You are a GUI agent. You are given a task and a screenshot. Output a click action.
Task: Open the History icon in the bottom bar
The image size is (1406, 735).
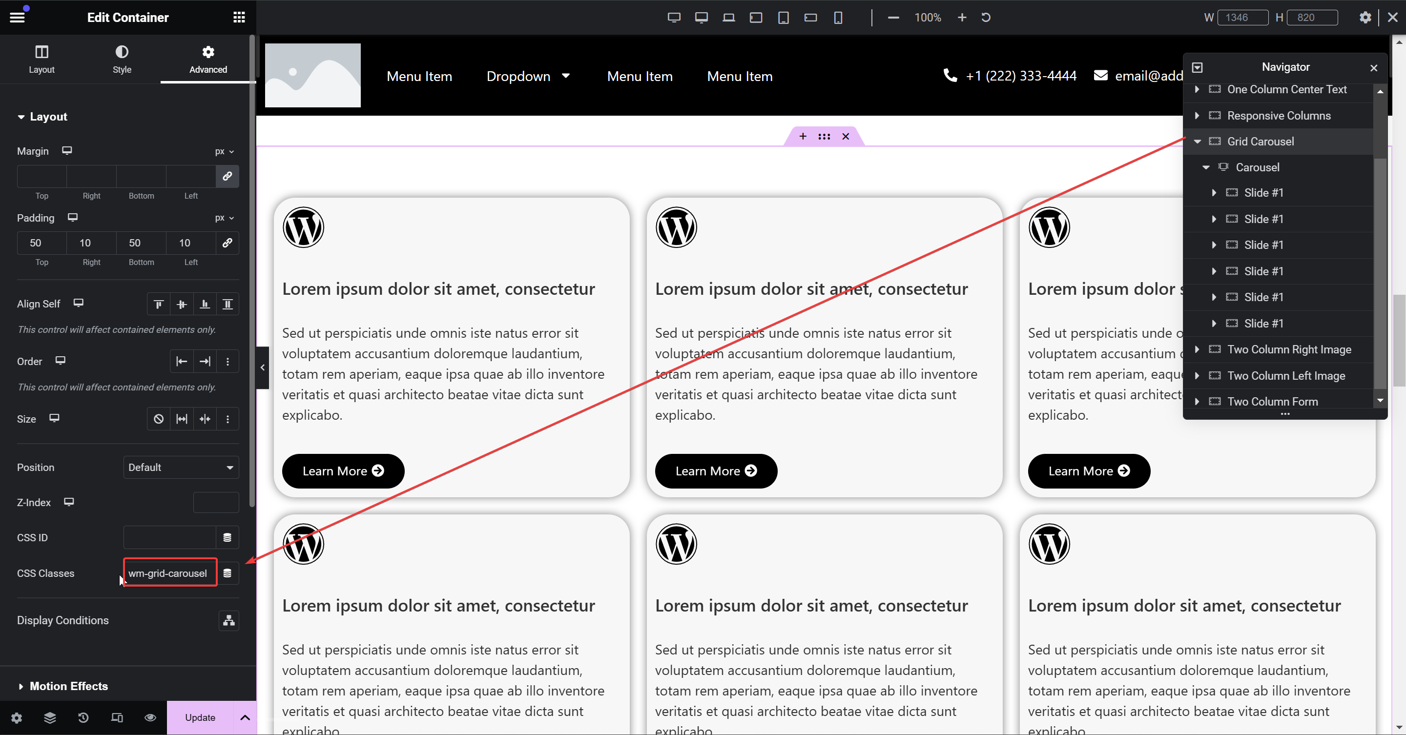83,717
